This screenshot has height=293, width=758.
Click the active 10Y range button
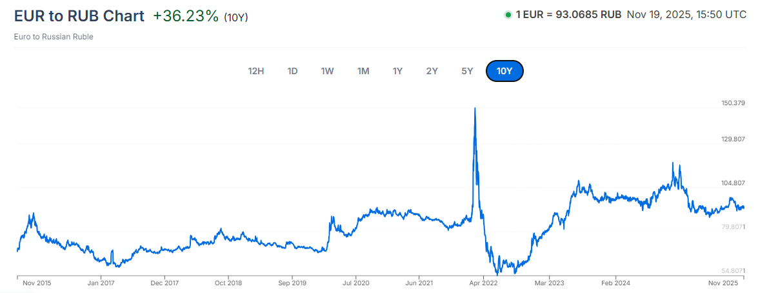504,71
